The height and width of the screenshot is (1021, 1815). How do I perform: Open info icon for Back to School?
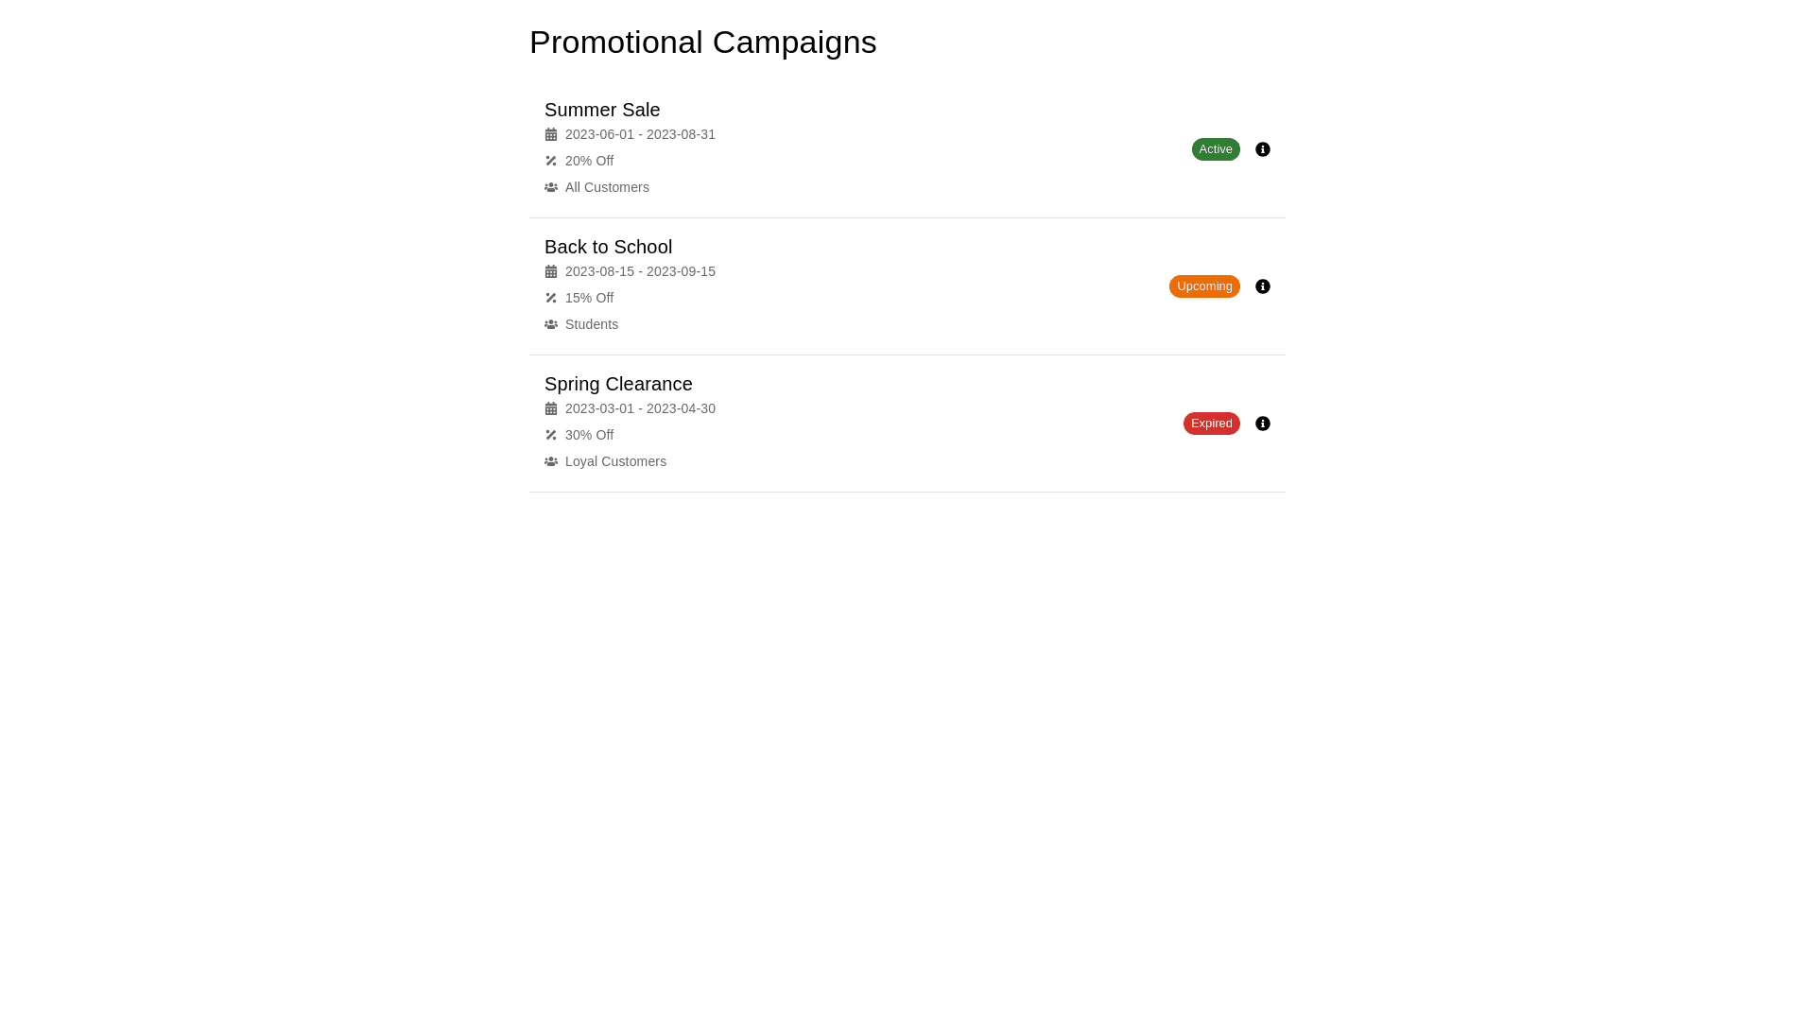1263,286
